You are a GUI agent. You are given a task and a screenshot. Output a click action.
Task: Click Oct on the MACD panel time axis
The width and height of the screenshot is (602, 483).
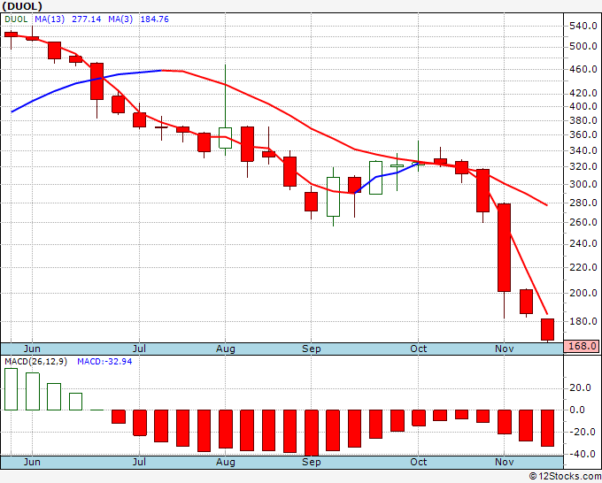418,462
